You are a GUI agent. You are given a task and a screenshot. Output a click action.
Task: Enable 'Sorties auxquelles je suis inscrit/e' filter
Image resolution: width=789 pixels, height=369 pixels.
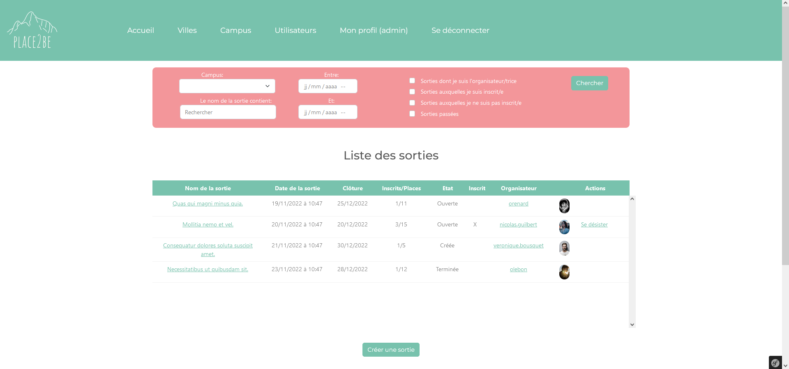[x=412, y=92]
